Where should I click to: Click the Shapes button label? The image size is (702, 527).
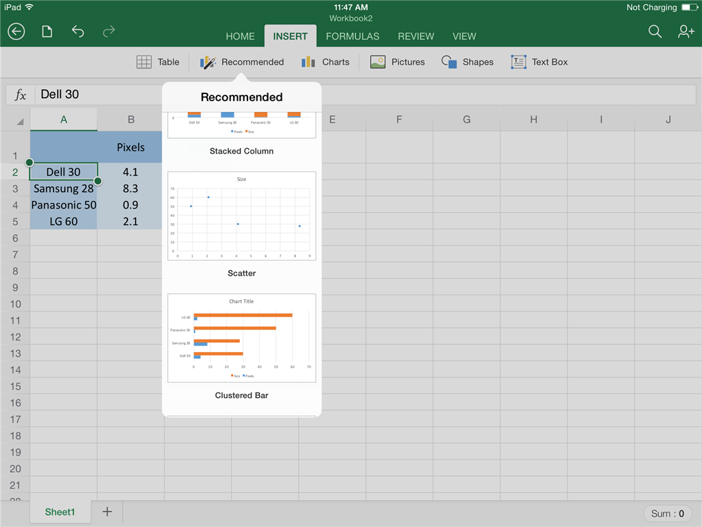[478, 62]
